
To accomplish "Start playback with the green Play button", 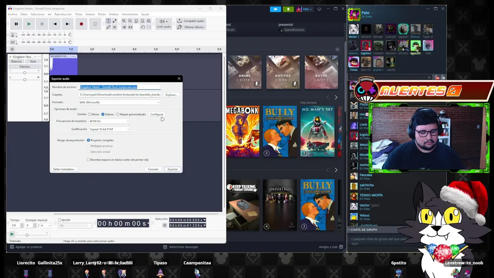I will (29, 24).
